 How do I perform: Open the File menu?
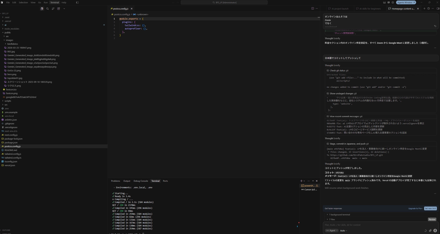pos(8,2)
